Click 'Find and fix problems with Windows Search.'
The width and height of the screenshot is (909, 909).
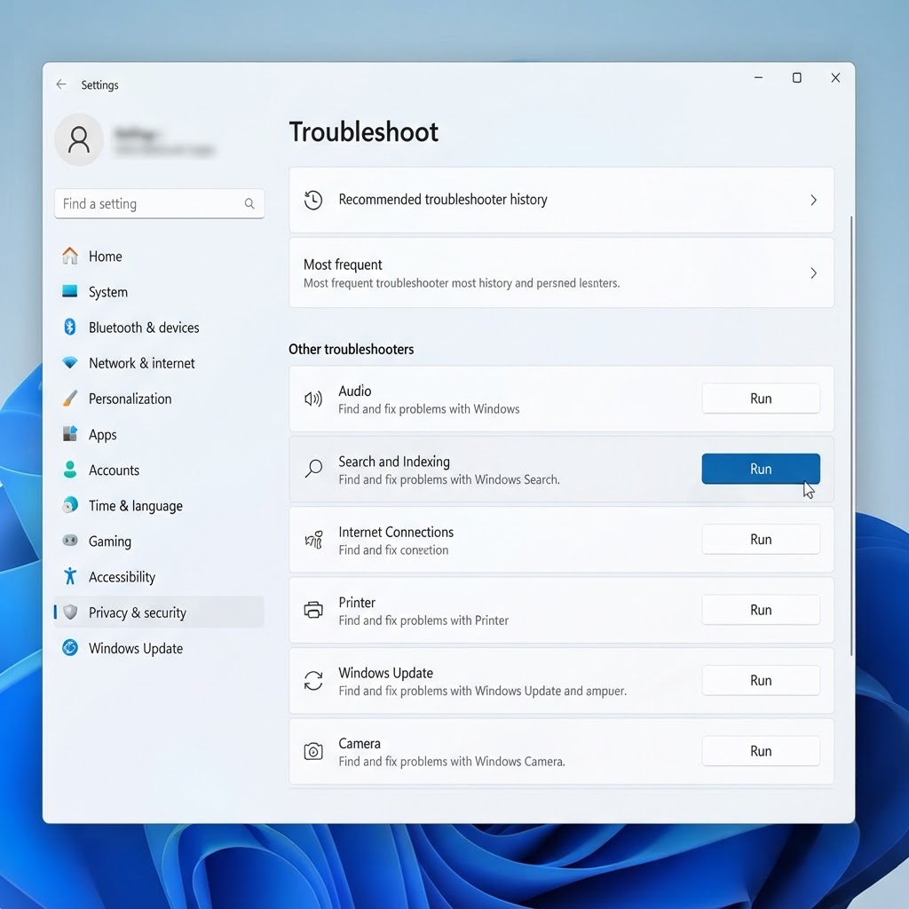(x=449, y=479)
